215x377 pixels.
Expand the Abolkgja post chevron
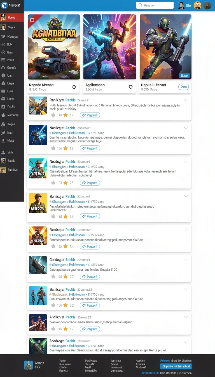click(x=186, y=317)
